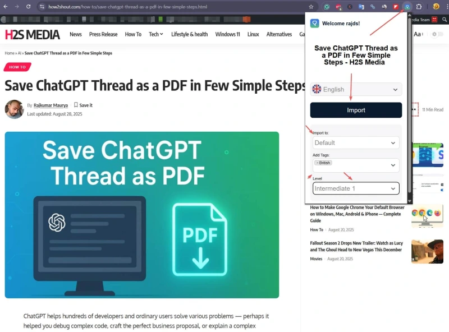
Task: Open the browser icons article thumbnail
Action: [x=427, y=215]
